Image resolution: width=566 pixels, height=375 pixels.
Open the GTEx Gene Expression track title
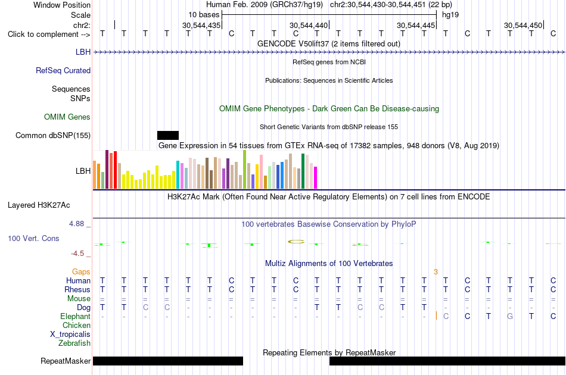[x=329, y=146]
